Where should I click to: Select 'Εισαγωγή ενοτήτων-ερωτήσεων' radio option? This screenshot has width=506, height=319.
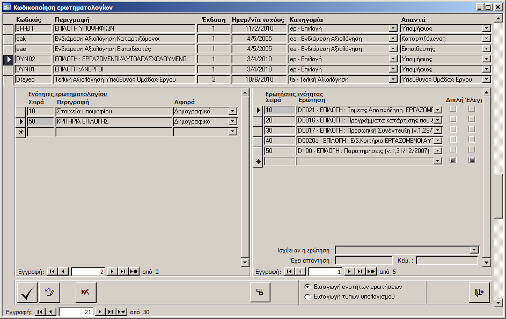click(x=307, y=287)
